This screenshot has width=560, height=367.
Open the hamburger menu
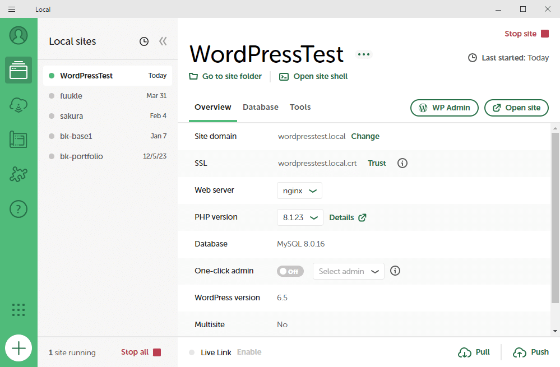click(12, 10)
